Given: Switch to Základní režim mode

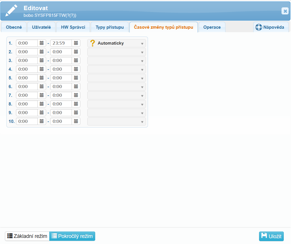Looking at the screenshot, I should point(27,236).
